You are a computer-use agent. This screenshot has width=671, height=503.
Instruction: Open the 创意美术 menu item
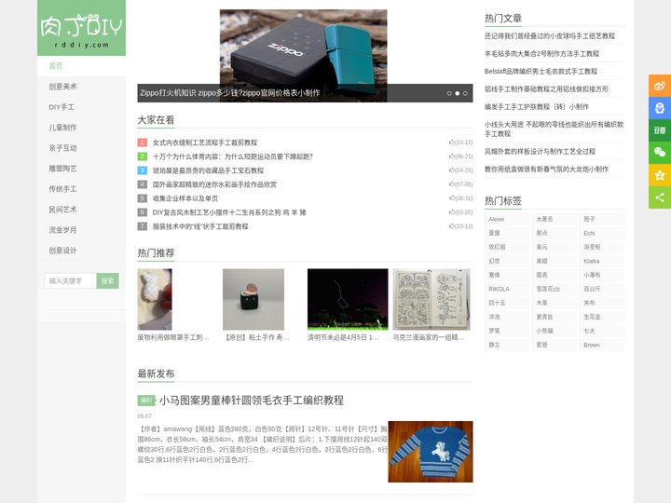point(81,87)
